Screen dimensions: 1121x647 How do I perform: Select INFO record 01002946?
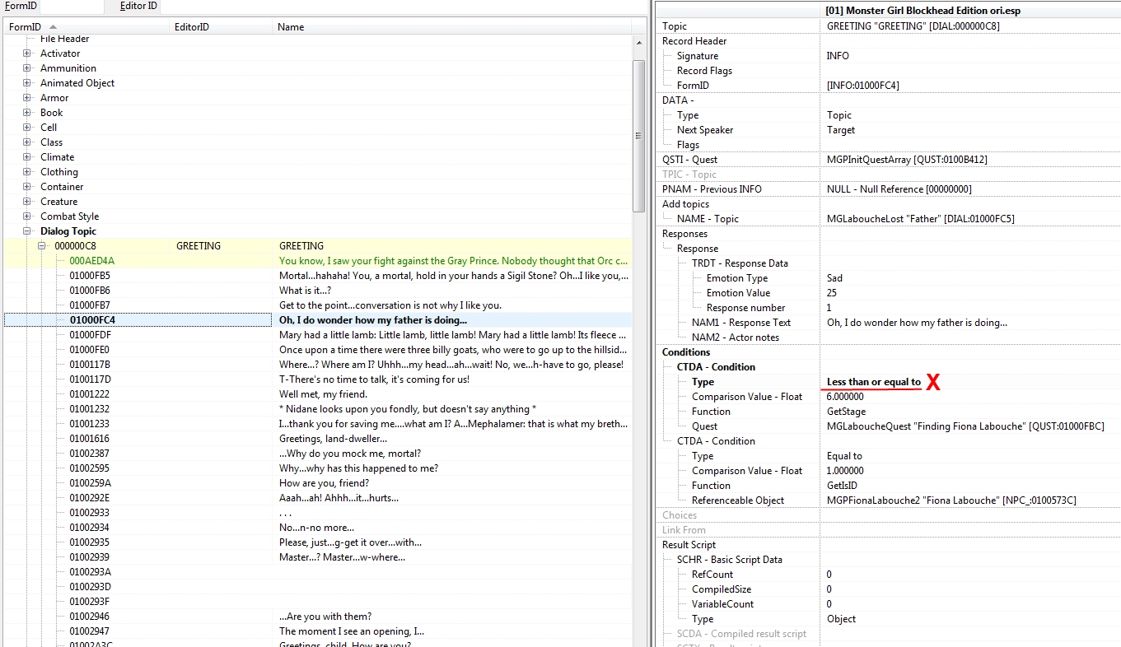click(x=317, y=617)
